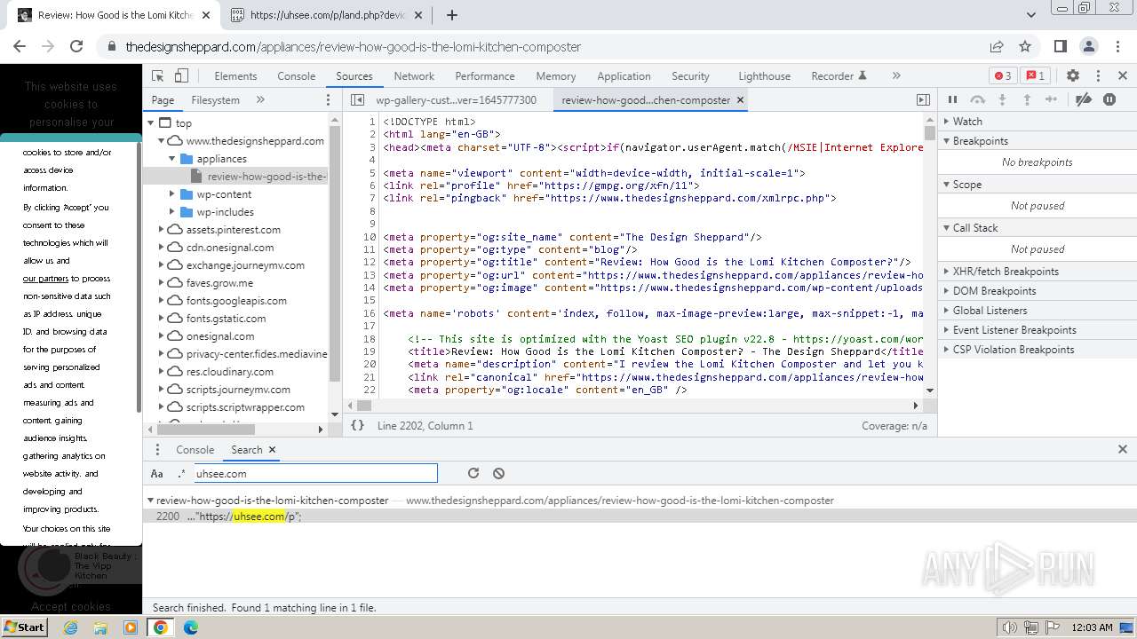Deactivate breakpoints icon

1084,100
